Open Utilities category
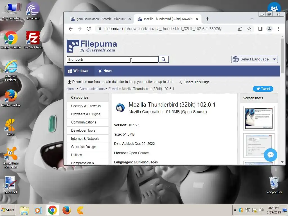The width and height of the screenshot is (288, 216). tap(88, 155)
